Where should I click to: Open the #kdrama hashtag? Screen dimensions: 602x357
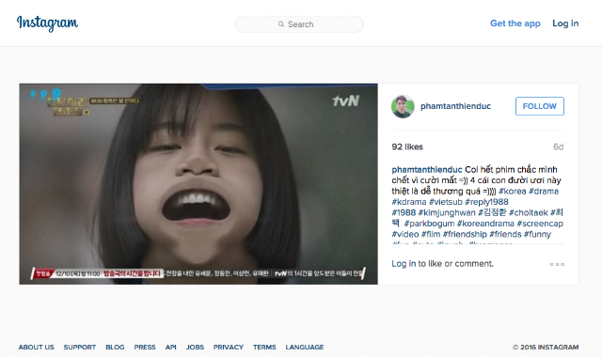[409, 202]
